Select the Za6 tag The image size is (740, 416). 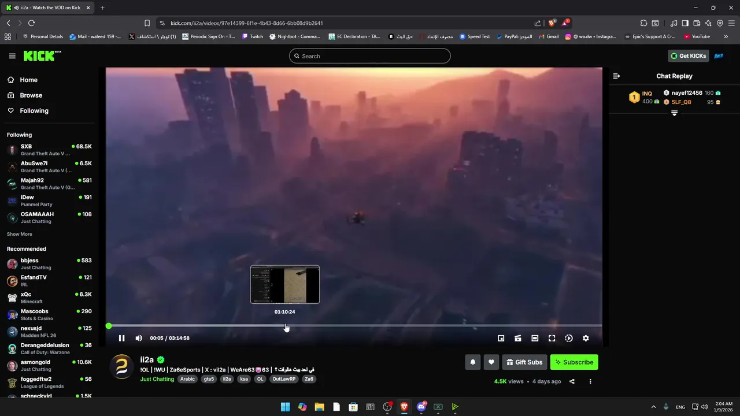coord(309,379)
